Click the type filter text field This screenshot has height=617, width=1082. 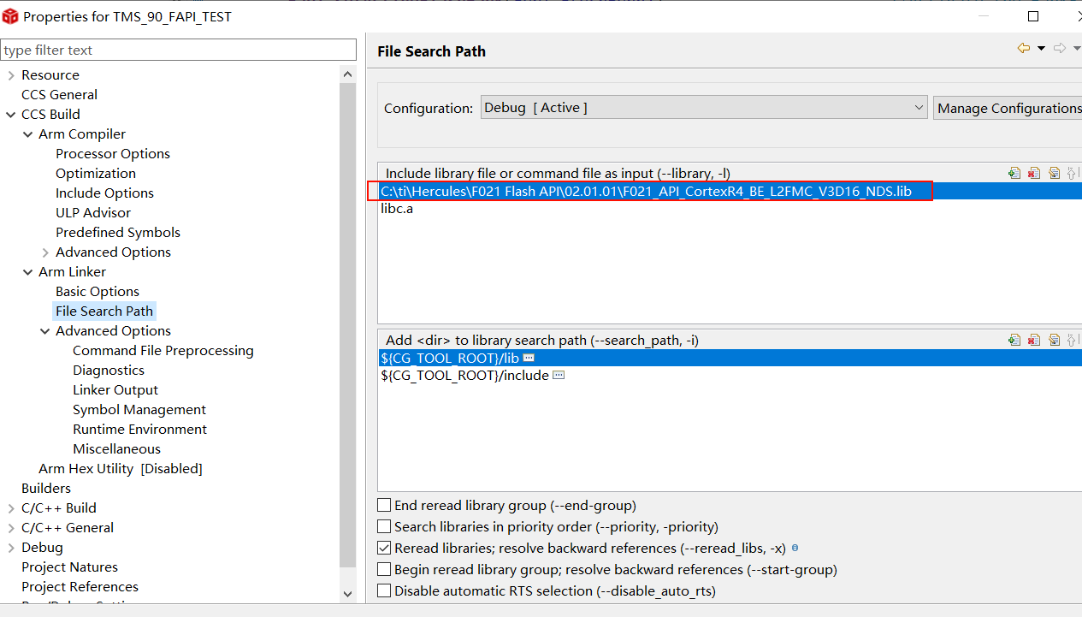pyautogui.click(x=178, y=50)
